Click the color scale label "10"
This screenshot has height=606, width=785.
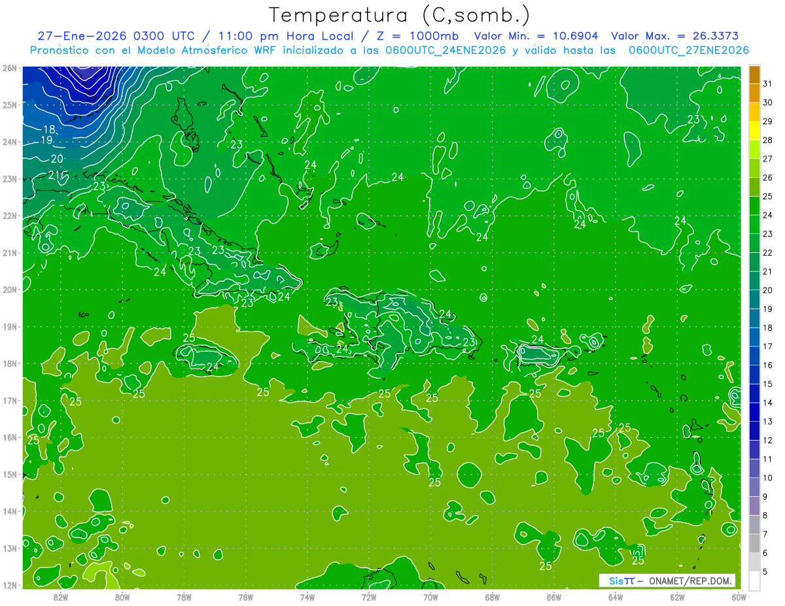click(767, 478)
